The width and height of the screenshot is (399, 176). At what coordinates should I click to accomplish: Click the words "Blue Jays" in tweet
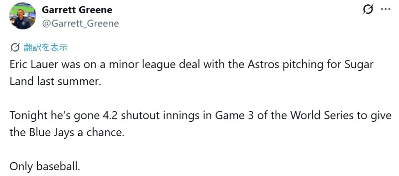(49, 133)
